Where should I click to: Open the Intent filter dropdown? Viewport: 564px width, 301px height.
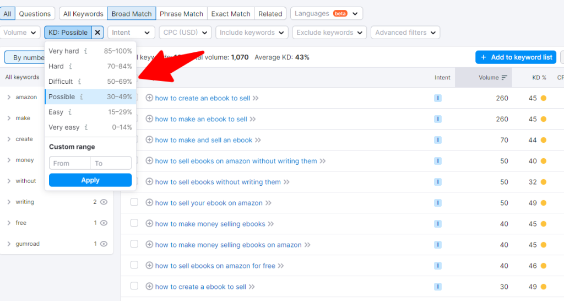[131, 33]
